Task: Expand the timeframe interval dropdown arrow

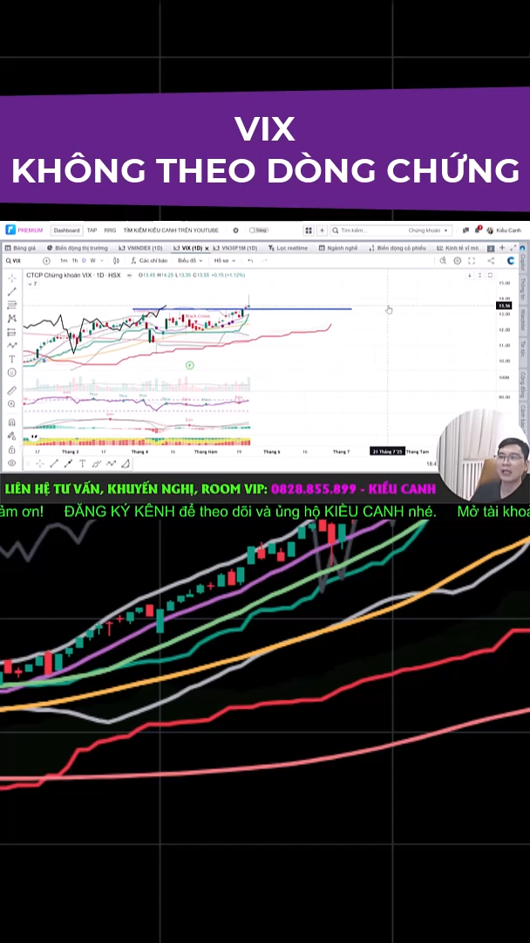Action: coord(101,261)
